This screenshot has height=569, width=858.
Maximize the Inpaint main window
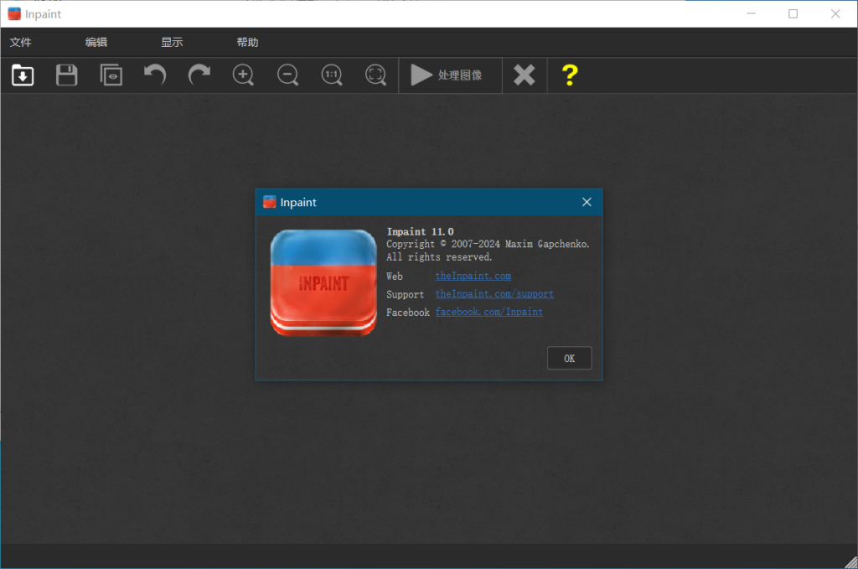click(x=793, y=13)
